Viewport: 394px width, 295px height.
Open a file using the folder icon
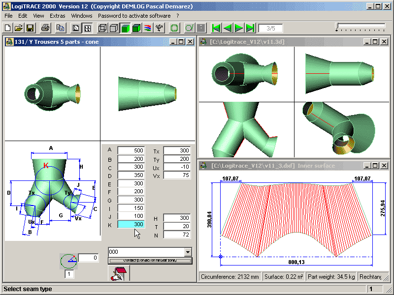tap(19, 28)
